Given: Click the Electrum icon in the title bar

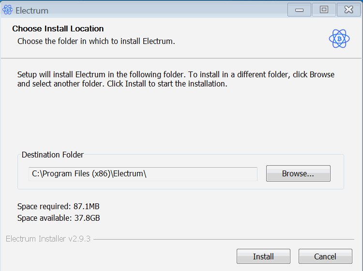Looking at the screenshot, I should 8,10.
